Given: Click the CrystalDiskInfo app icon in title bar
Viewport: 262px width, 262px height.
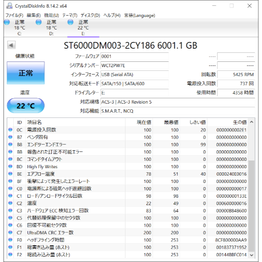Looking at the screenshot, I should point(9,6).
